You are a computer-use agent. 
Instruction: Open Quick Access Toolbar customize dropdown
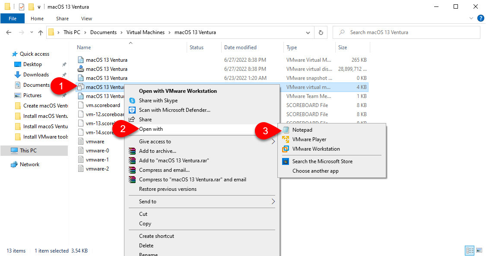click(39, 7)
